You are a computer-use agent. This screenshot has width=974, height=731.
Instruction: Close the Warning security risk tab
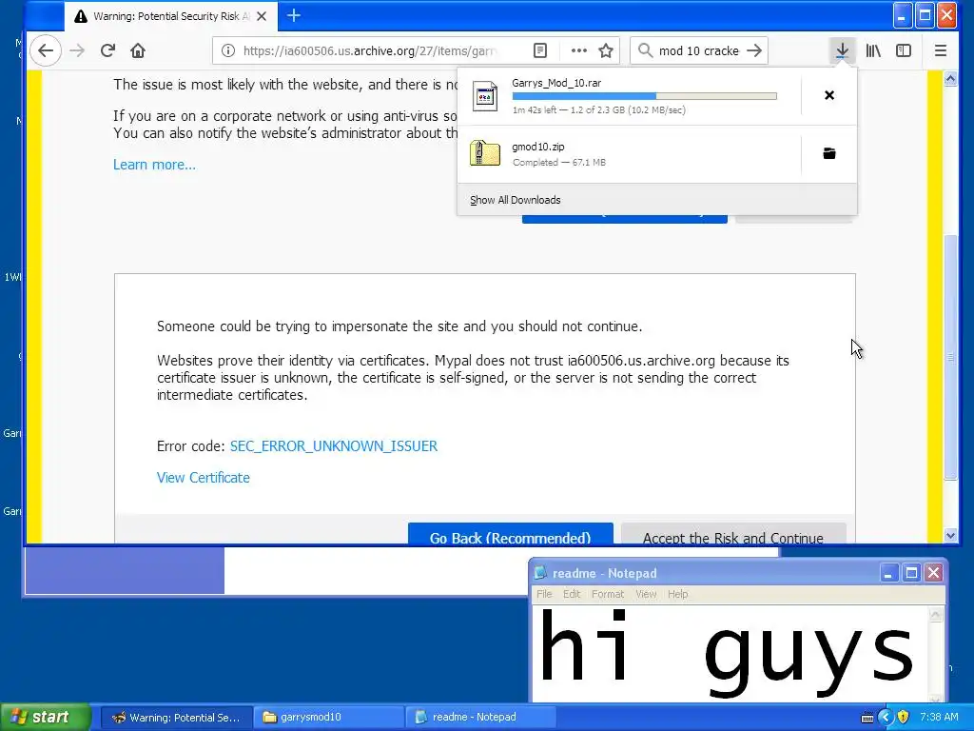coord(262,16)
